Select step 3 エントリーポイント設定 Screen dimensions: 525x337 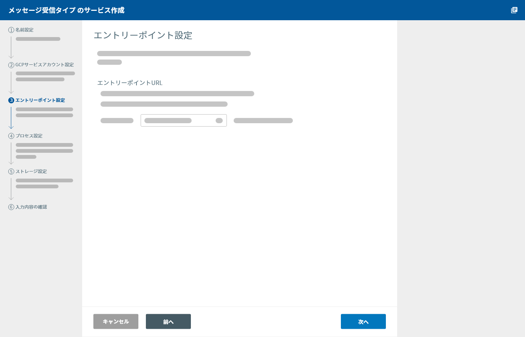[x=37, y=100]
